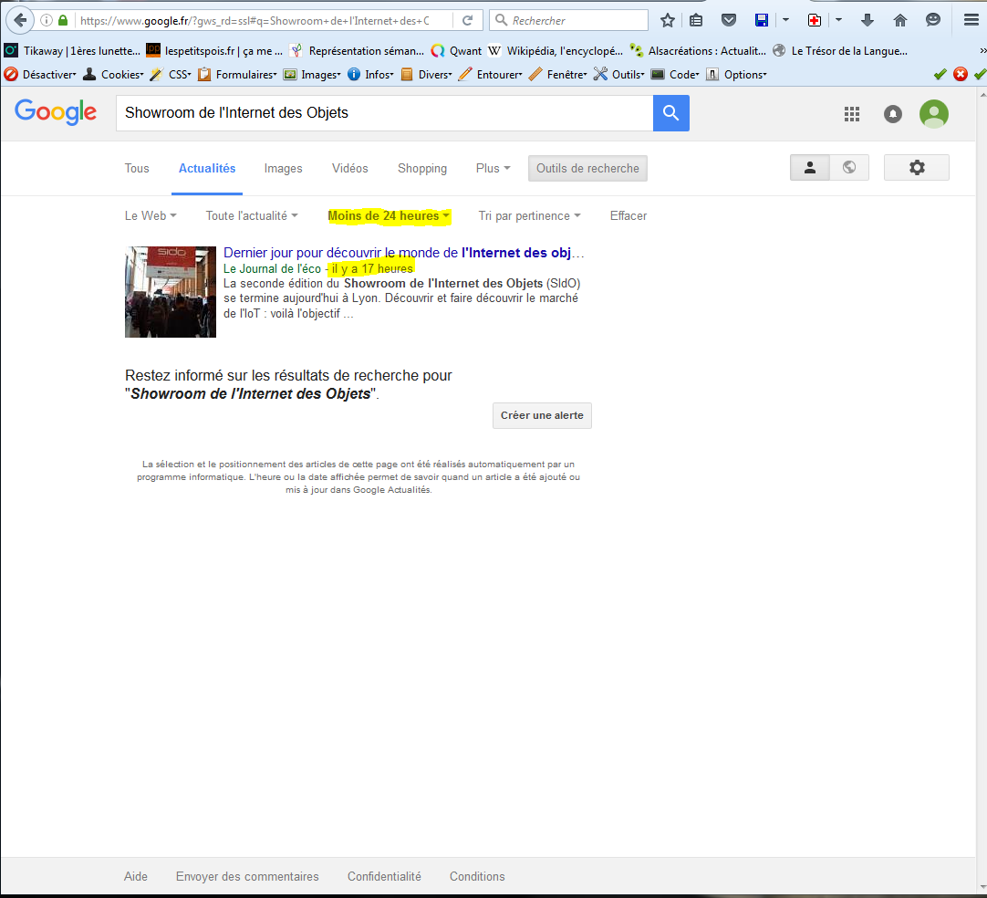
Task: Click the Firefox bookmark star icon
Action: pos(668,20)
